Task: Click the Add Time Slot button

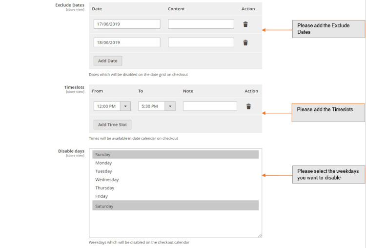Action: (x=112, y=124)
